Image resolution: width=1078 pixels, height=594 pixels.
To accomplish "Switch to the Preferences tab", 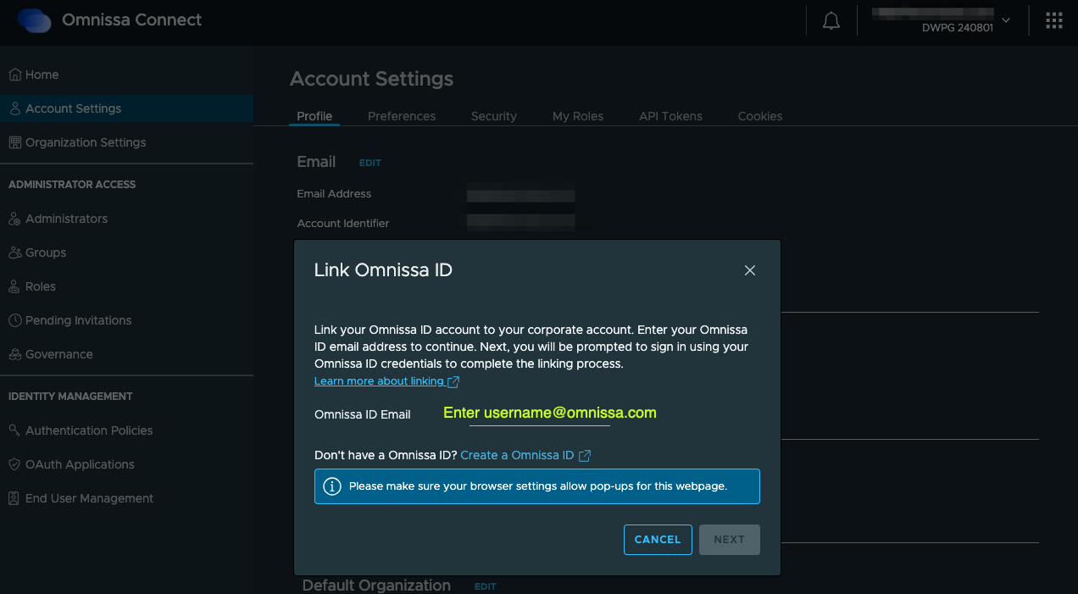I will pos(401,116).
